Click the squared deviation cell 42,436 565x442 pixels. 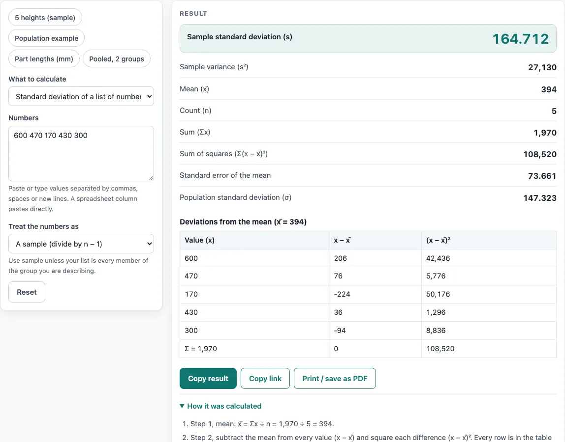[489, 258]
